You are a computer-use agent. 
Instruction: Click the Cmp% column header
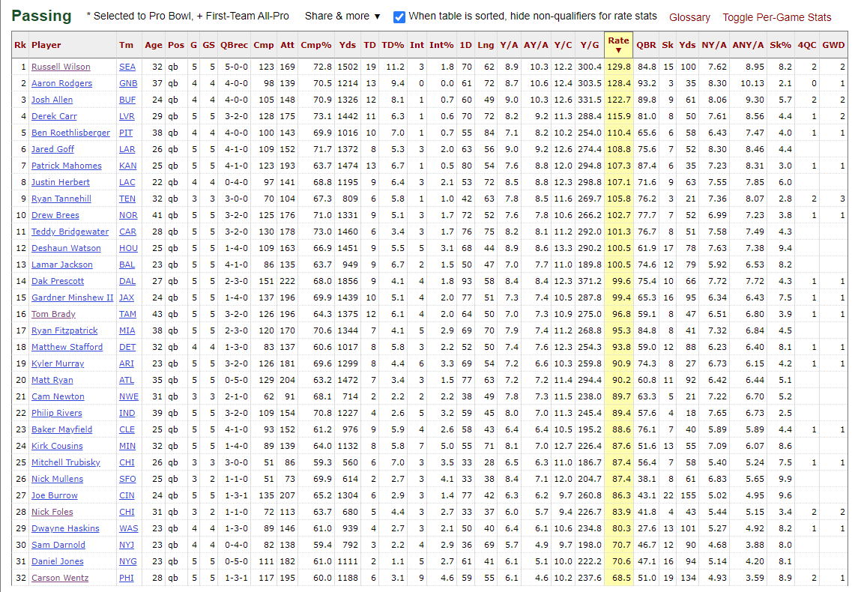pos(315,45)
